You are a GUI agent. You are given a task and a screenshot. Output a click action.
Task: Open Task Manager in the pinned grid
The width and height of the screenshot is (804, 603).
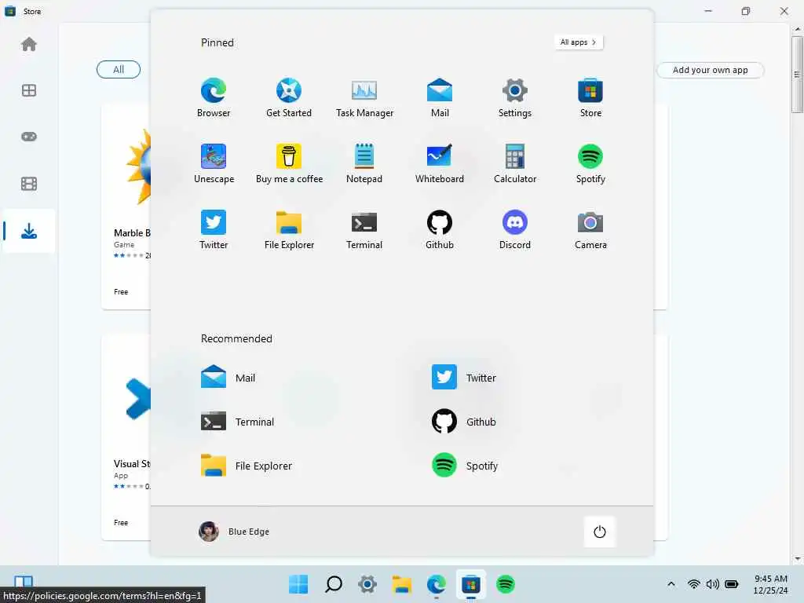click(x=364, y=97)
